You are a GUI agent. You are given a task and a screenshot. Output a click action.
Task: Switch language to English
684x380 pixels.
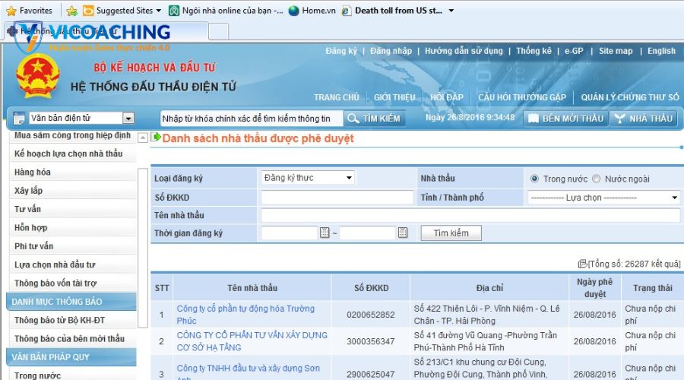[x=661, y=51]
